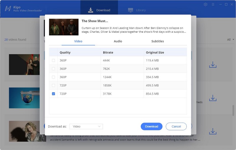Open the Library main tab
The image size is (236, 150).
tap(137, 10)
